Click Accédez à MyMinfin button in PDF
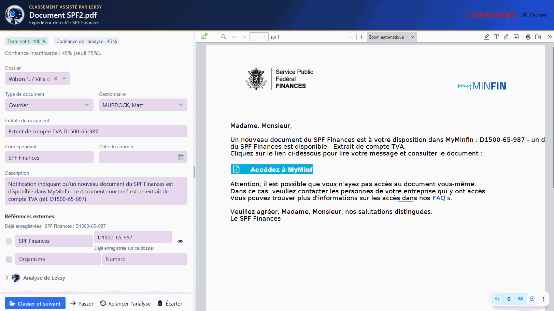Viewport: 554px width, 311px height. pos(272,169)
